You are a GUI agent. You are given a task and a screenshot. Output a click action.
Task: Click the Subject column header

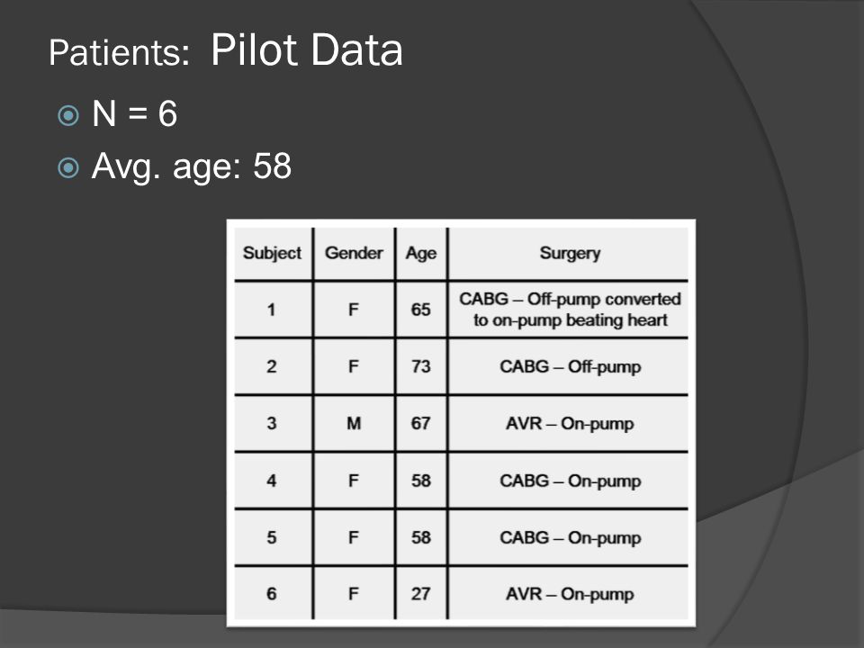[272, 253]
